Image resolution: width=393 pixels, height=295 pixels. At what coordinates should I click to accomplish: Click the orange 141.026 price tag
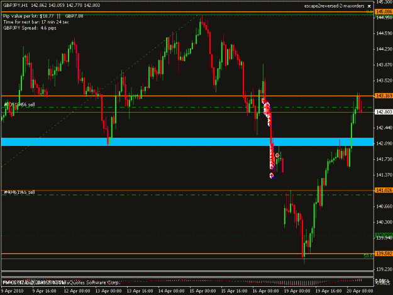pos(383,191)
